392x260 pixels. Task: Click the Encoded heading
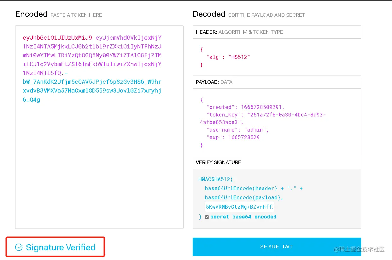31,14
